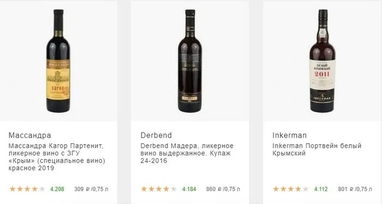Click the Derbend brand name

156,135
